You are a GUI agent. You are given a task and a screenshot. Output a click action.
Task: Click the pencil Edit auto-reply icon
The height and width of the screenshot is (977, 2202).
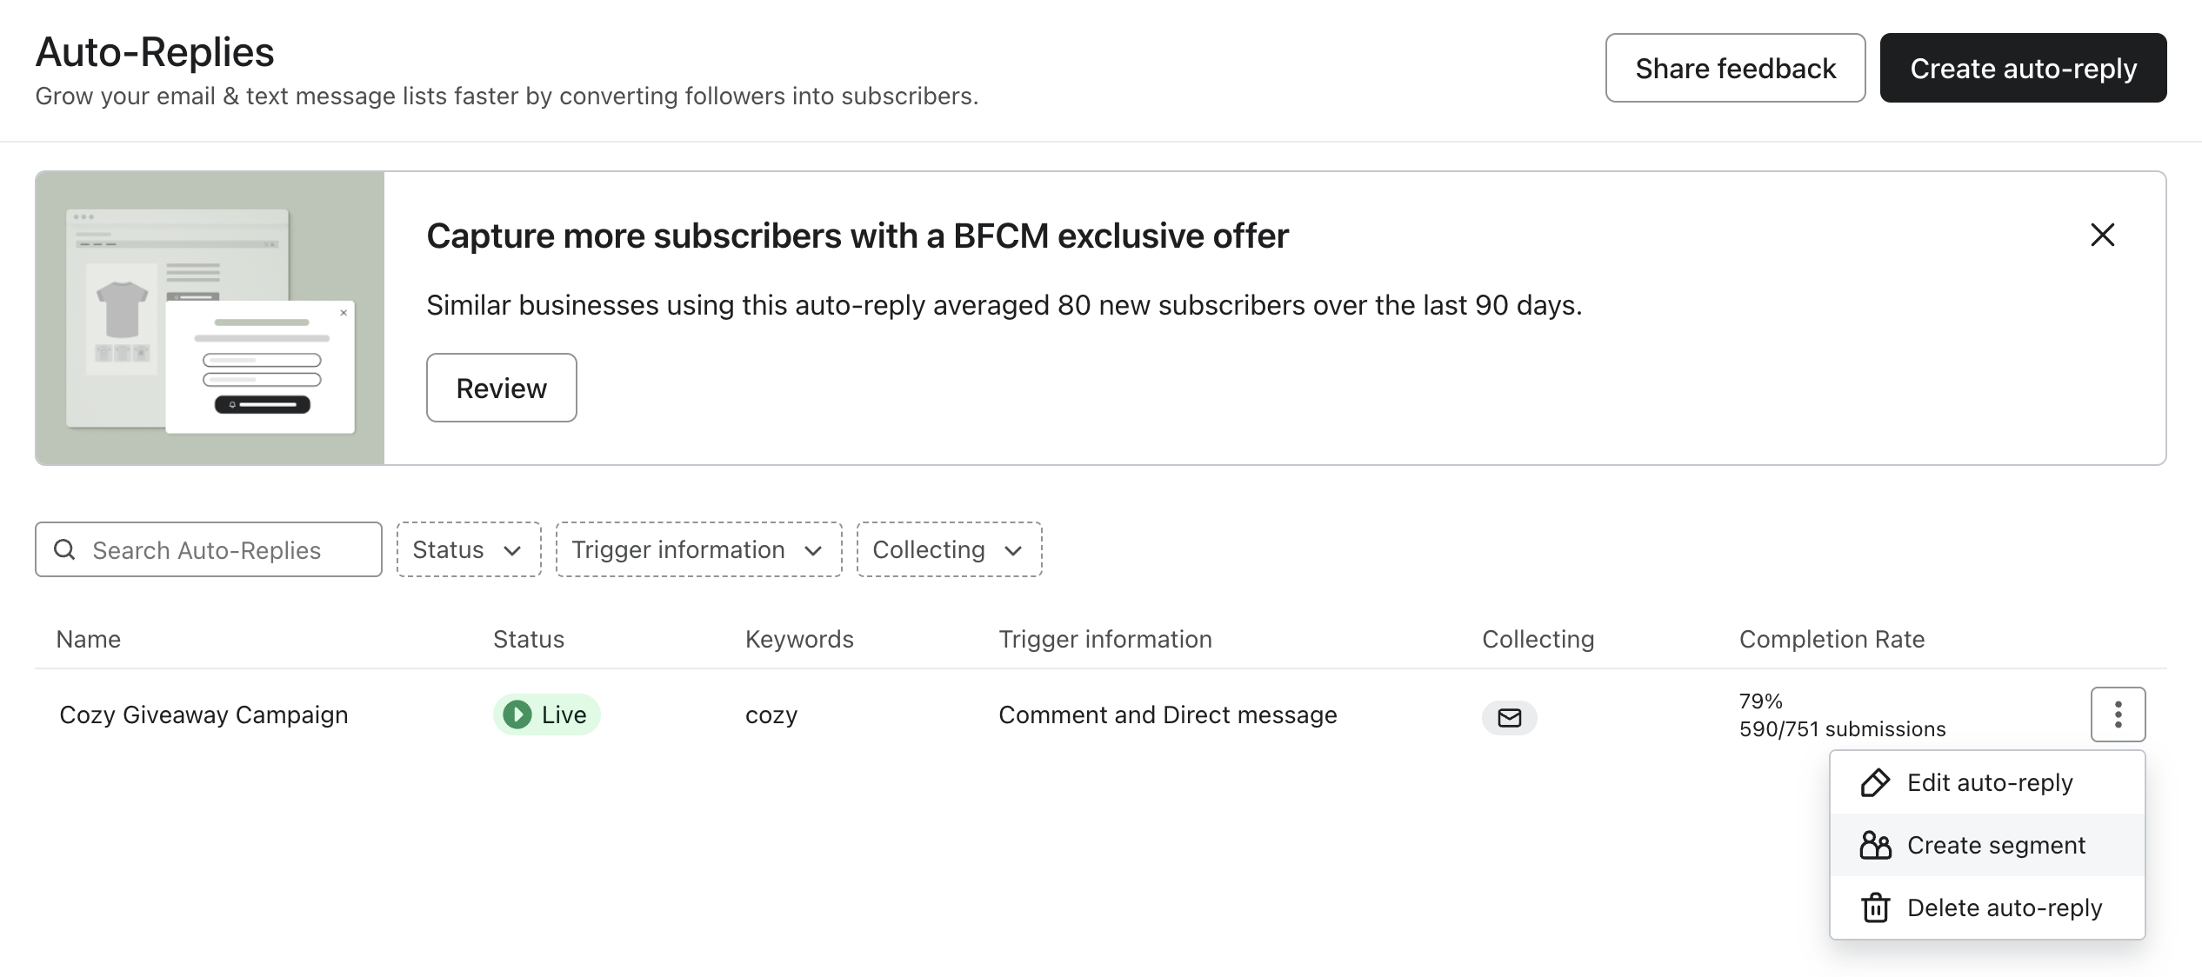pyautogui.click(x=1875, y=783)
